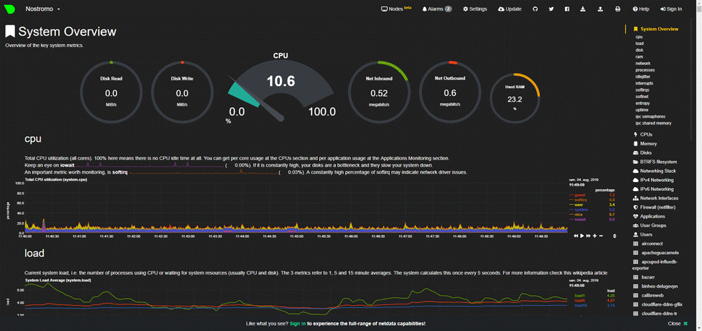Expand the Disks section in sidebar
This screenshot has height=331, width=702.
click(645, 153)
